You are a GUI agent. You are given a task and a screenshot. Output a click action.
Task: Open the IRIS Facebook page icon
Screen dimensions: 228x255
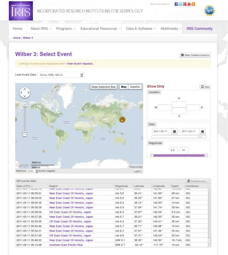click(x=176, y=4)
